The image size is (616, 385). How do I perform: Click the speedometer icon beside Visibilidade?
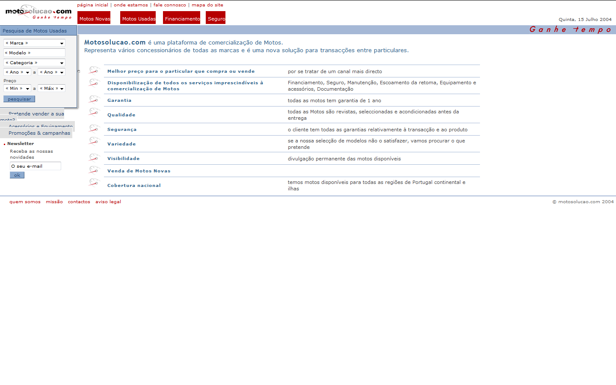(94, 157)
